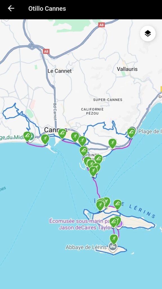This screenshot has height=289, width=162.
Task: Select the southernmost Pointe Croisette run marker
Action: click(x=93, y=171)
